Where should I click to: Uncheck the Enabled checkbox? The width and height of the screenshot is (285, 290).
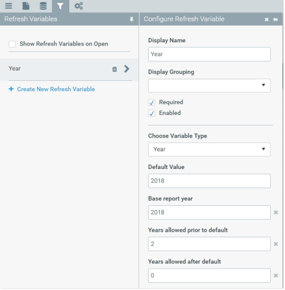tap(152, 113)
